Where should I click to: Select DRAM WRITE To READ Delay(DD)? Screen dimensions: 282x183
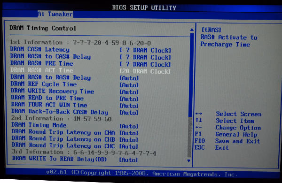[60, 159]
